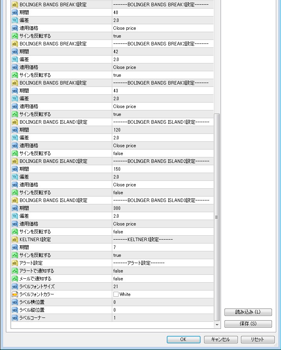The width and height of the screenshot is (281, 350).
Task: Select the period value '300'
Action: [x=117, y=208]
